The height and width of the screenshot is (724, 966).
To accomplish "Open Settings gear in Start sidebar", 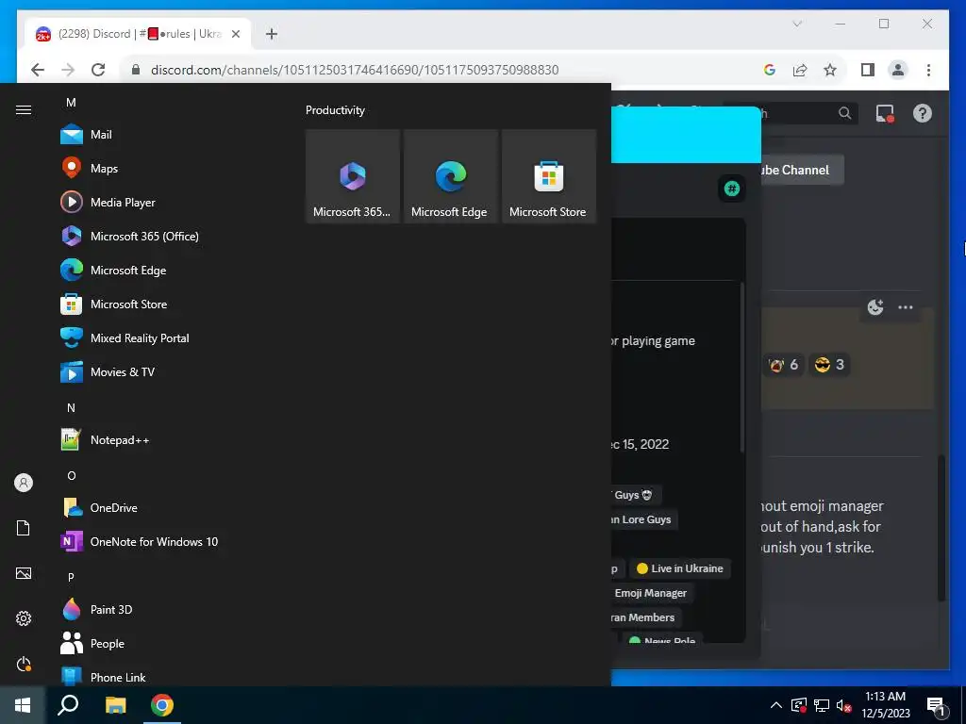I will (x=24, y=618).
